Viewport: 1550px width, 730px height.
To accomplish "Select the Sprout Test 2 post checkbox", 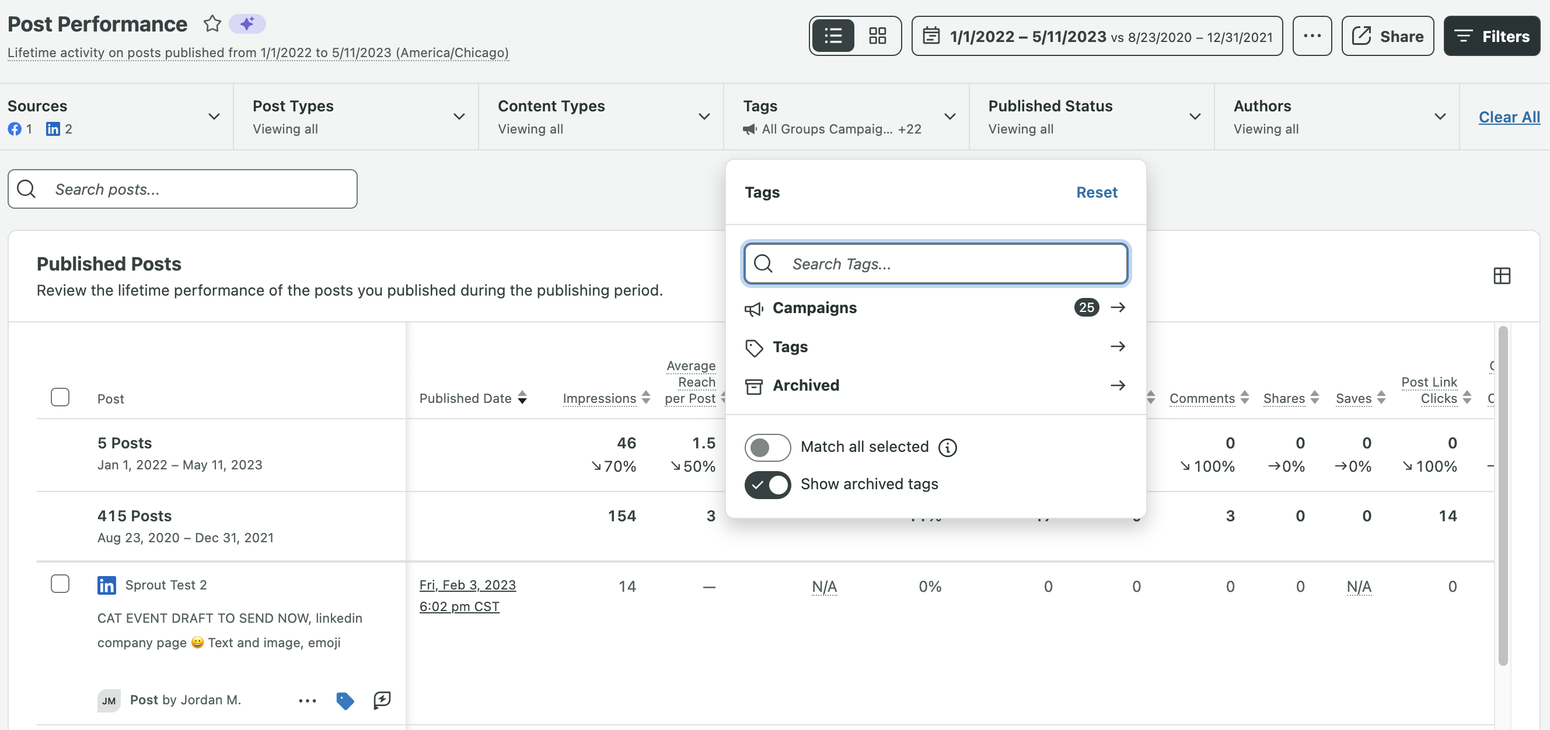I will pos(60,584).
